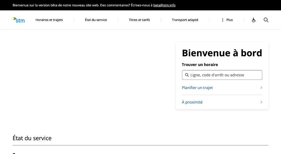
Task: Open the Planifier un trajet link
Action: 197,87
